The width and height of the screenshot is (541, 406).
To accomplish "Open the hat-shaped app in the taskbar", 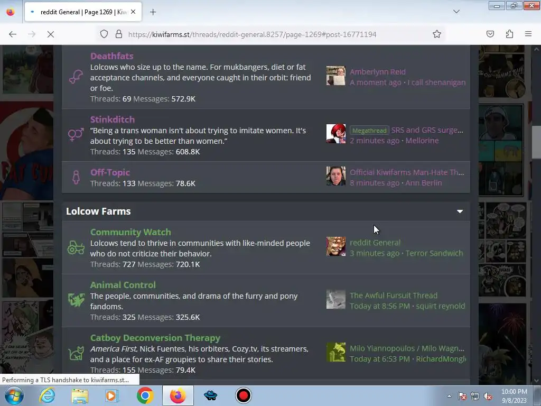I will pyautogui.click(x=210, y=395).
